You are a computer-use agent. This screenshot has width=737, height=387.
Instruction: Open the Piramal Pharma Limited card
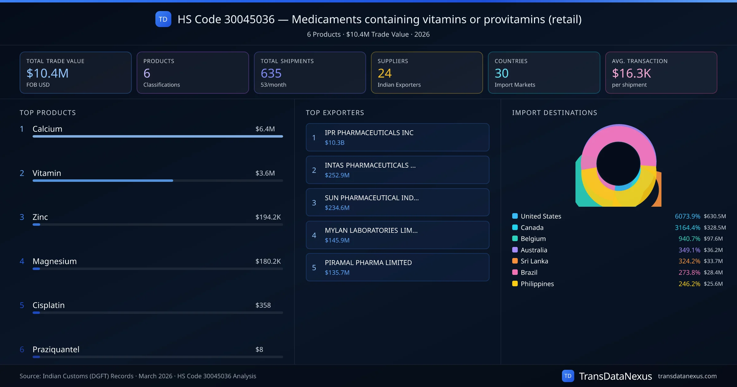[x=397, y=267]
